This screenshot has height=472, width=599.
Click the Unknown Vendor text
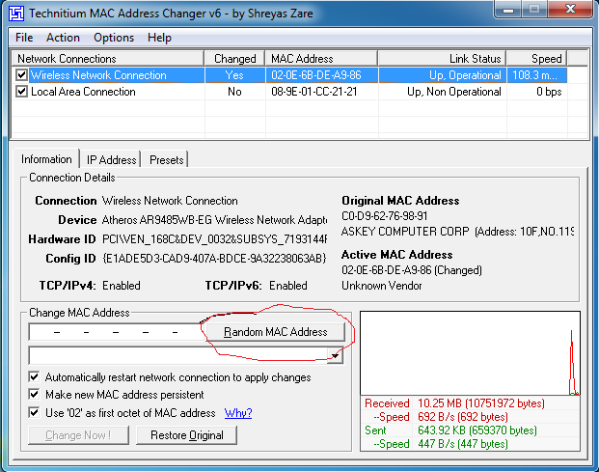click(x=382, y=286)
